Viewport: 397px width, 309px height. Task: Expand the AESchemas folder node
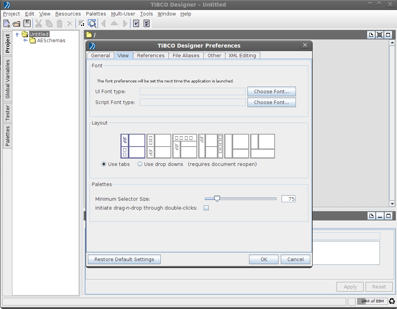[x=25, y=40]
